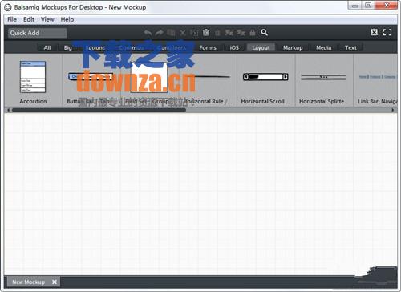Click the Lock padlock icon

253,33
